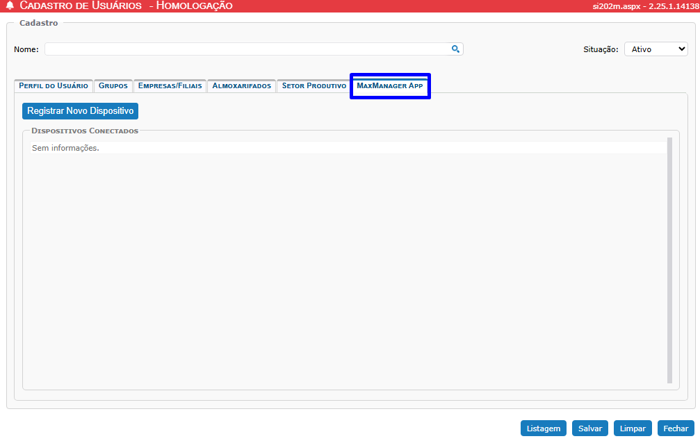Open the Grupos tab
This screenshot has height=441, width=700.
[113, 86]
